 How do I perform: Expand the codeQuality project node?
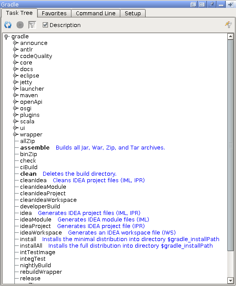[x=15, y=56]
